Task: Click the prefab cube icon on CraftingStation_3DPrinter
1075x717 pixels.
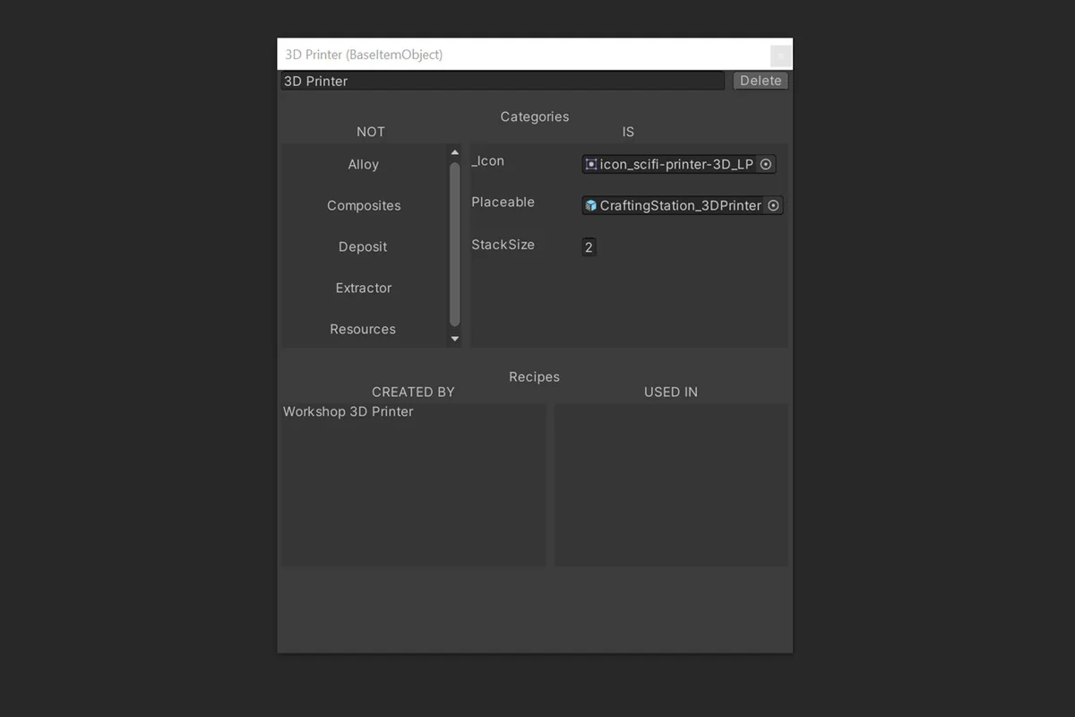Action: pos(589,205)
